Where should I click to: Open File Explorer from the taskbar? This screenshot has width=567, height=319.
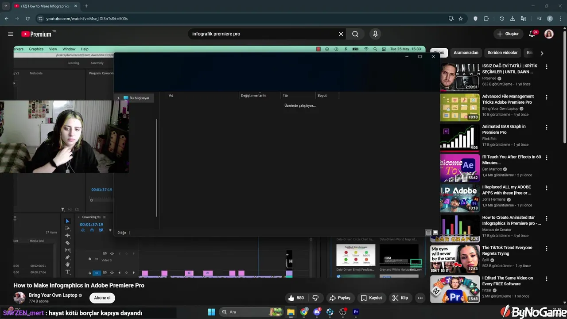tap(291, 312)
